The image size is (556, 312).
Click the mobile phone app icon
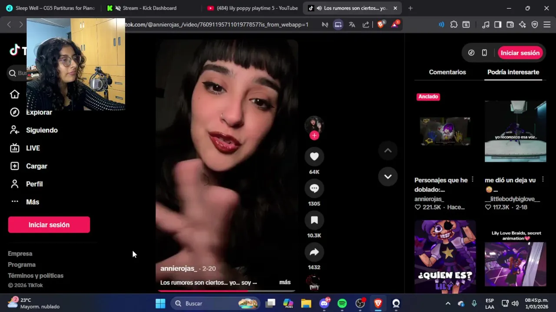click(484, 53)
